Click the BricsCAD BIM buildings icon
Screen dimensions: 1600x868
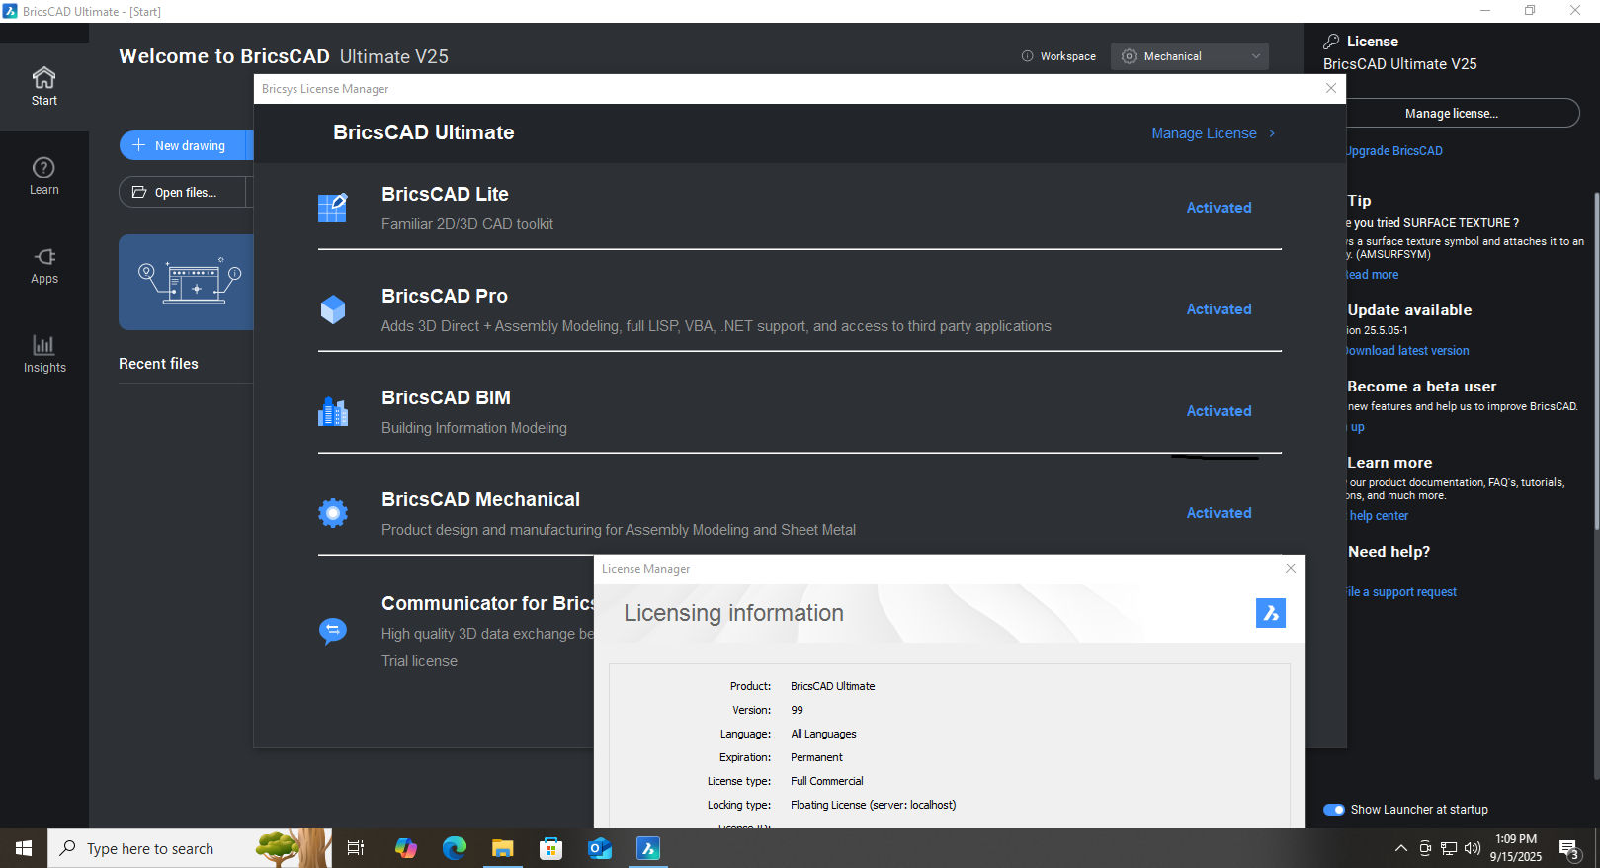pos(333,411)
